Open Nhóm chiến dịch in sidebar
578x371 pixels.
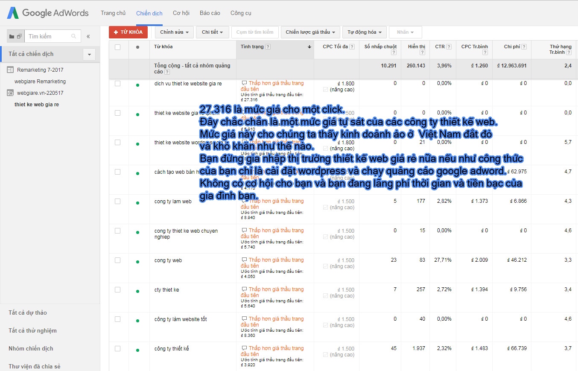(x=31, y=348)
